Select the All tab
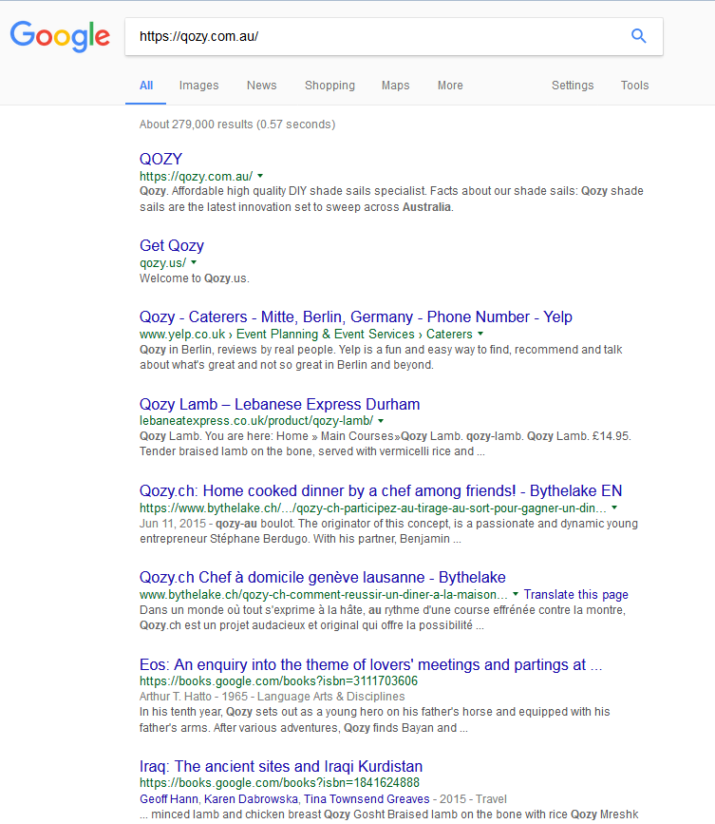 (x=146, y=86)
